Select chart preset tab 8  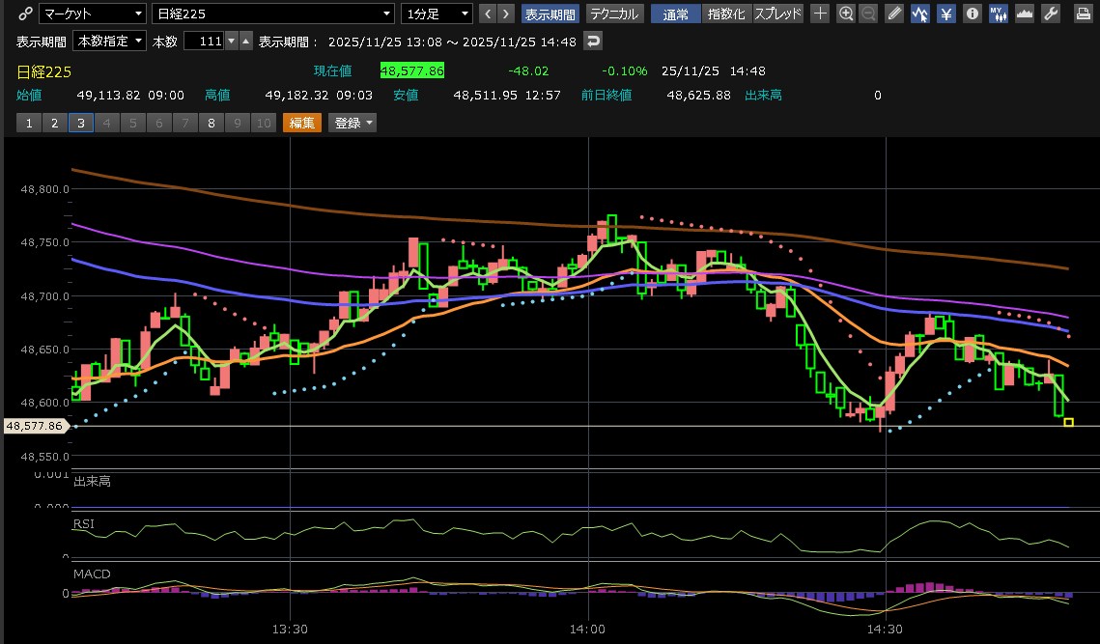tap(211, 123)
